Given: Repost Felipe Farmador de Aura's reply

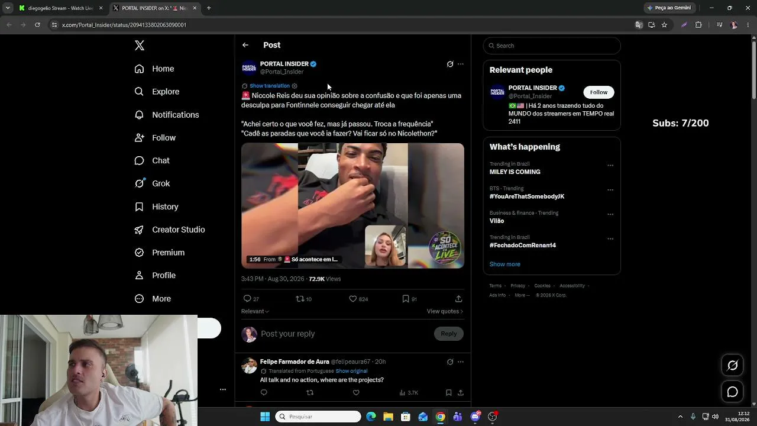Looking at the screenshot, I should coord(310,392).
